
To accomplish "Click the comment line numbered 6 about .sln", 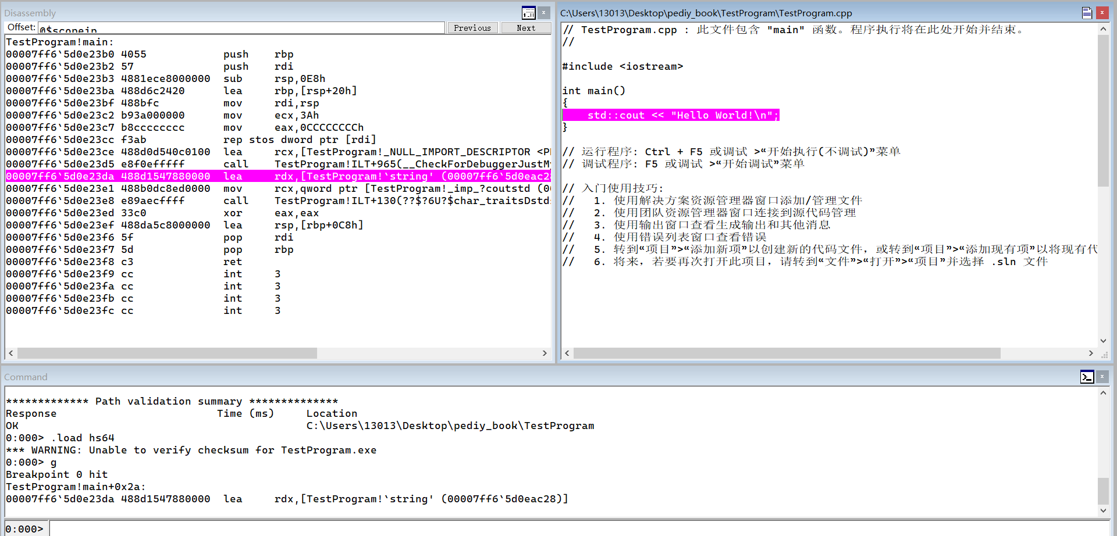I will (x=805, y=262).
